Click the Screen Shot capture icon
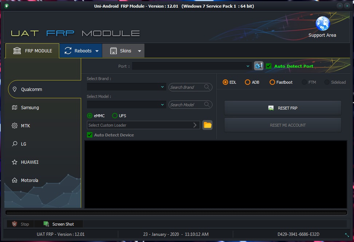 tap(46, 224)
